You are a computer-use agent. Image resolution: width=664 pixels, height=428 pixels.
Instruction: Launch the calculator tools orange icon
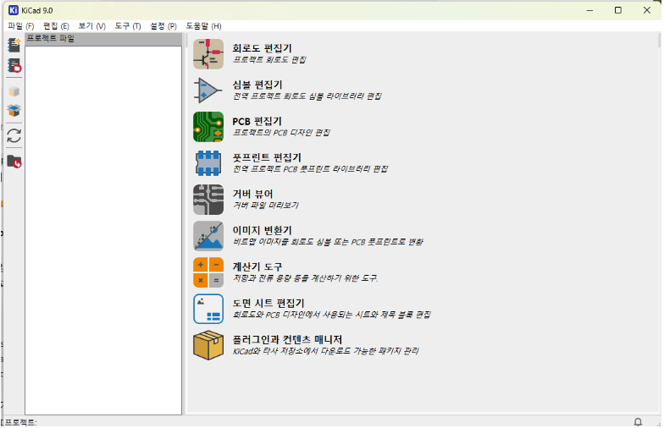[x=208, y=272]
